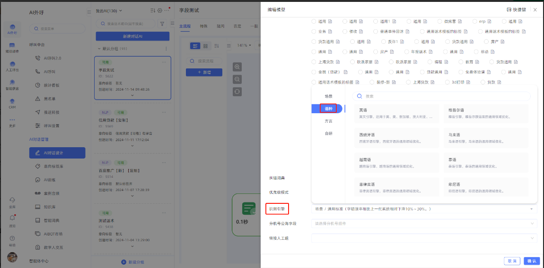
Task: Open the 通知 bell icon
Action: coord(12,218)
